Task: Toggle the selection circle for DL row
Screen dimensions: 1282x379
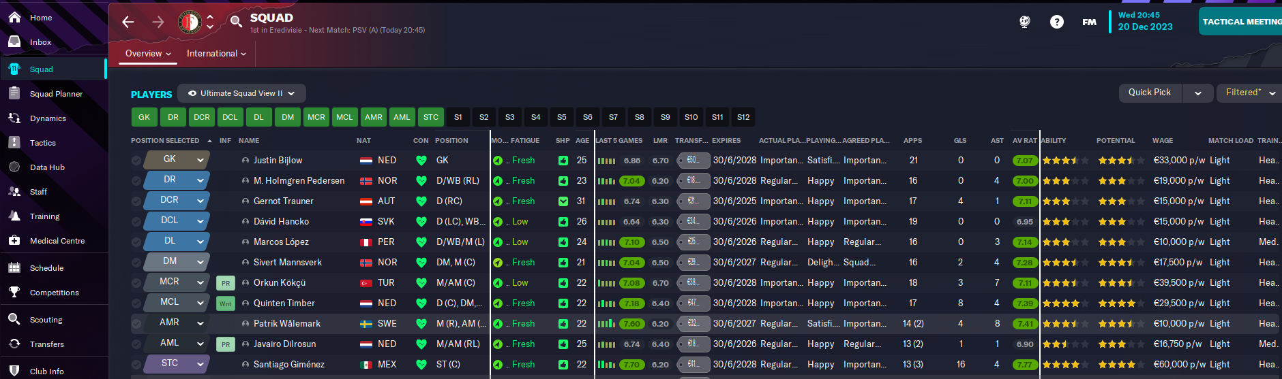Action: (x=136, y=242)
